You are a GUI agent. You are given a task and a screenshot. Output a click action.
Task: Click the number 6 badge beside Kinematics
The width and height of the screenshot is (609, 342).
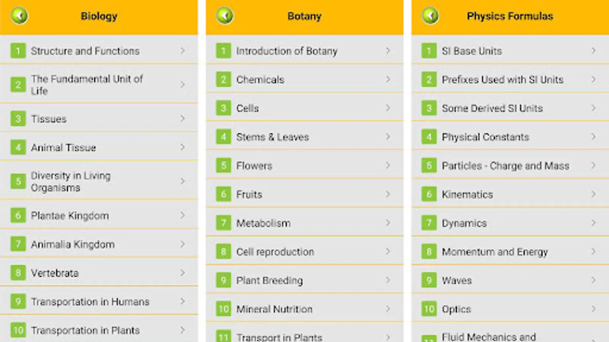tap(429, 194)
